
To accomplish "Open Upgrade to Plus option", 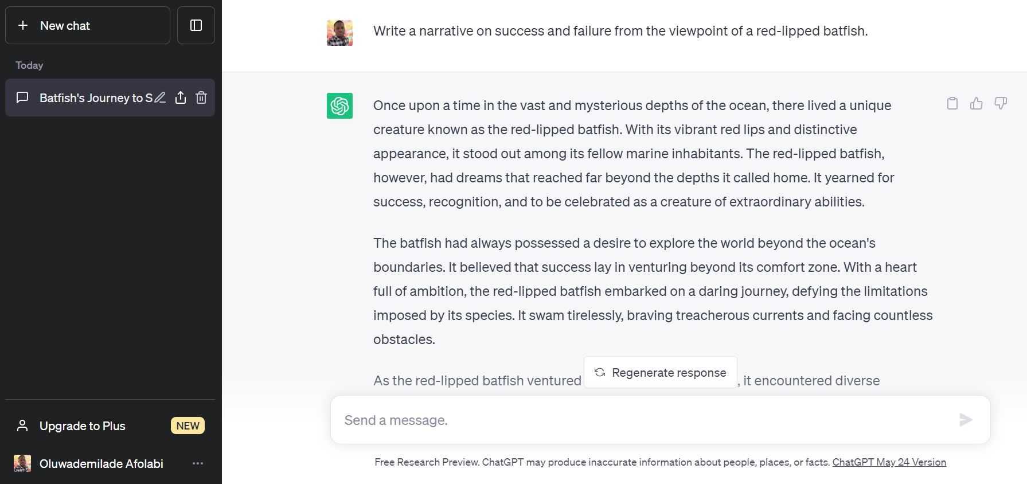I will pos(110,426).
